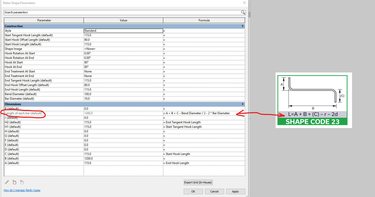This screenshot has width=375, height=197.
Task: Click the delete family type icon
Action: tap(22, 182)
